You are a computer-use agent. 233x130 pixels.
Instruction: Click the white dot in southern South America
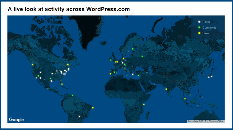pos(79,116)
